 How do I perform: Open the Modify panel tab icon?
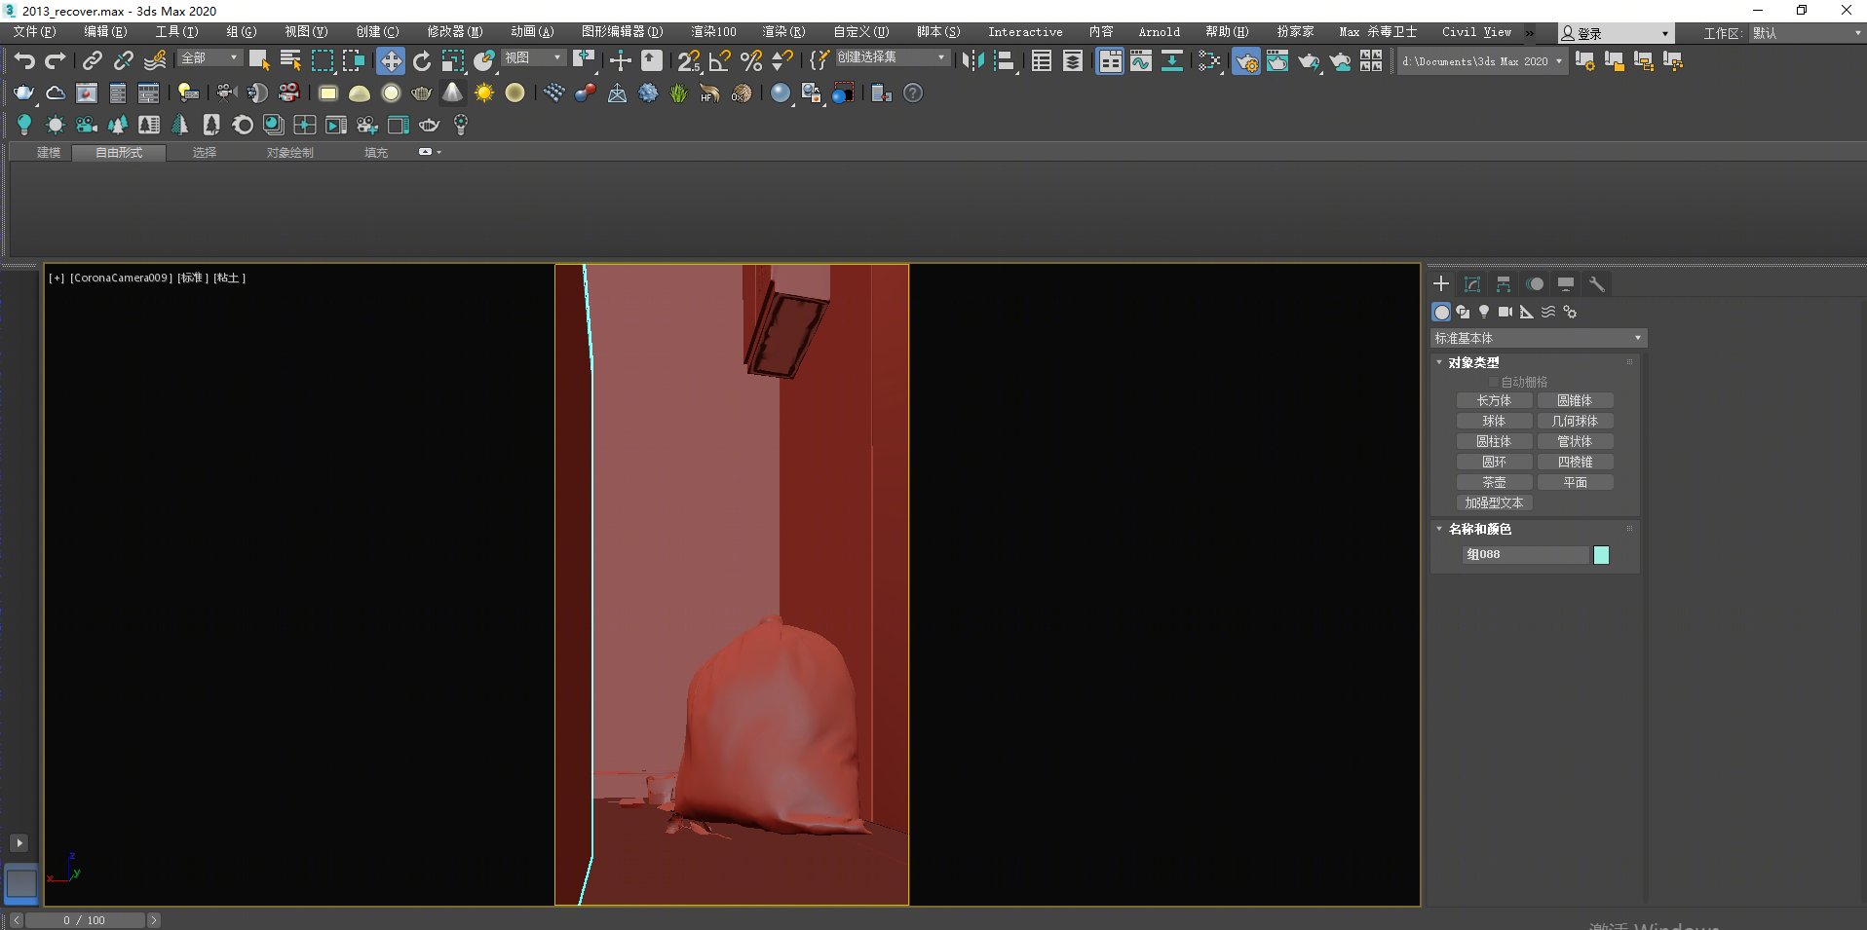pos(1472,284)
